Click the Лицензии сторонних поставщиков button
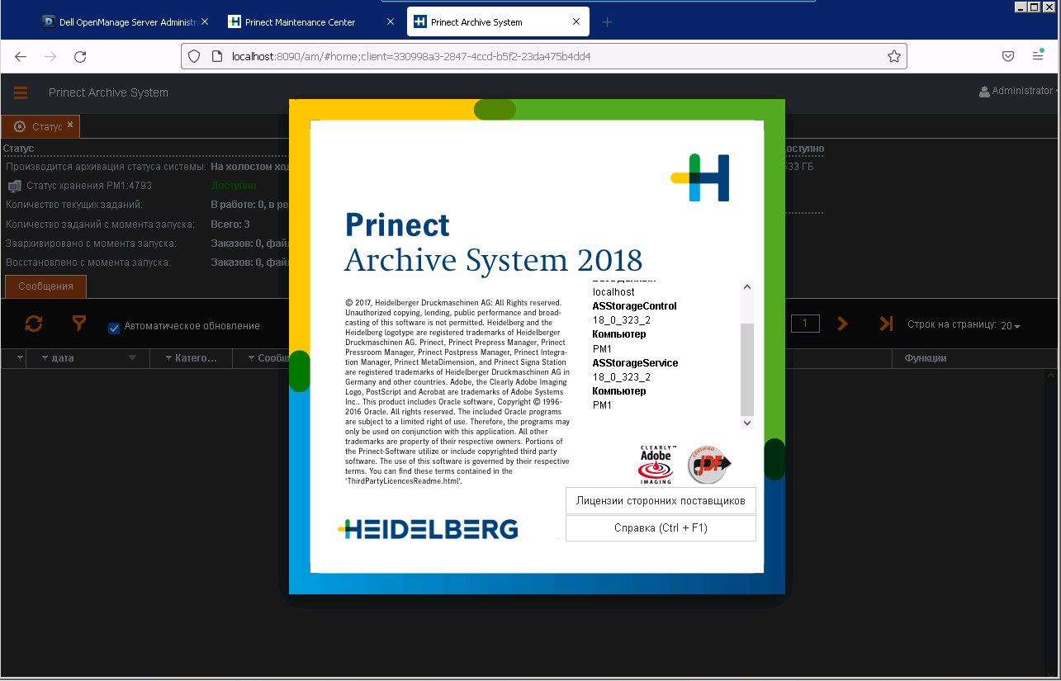This screenshot has height=681, width=1061. (661, 500)
